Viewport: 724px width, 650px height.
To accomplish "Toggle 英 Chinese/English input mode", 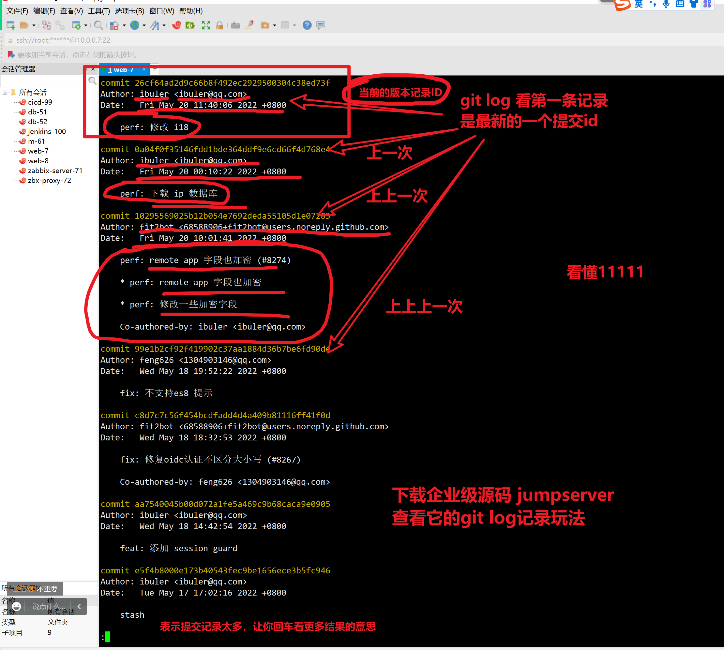I will pos(638,4).
